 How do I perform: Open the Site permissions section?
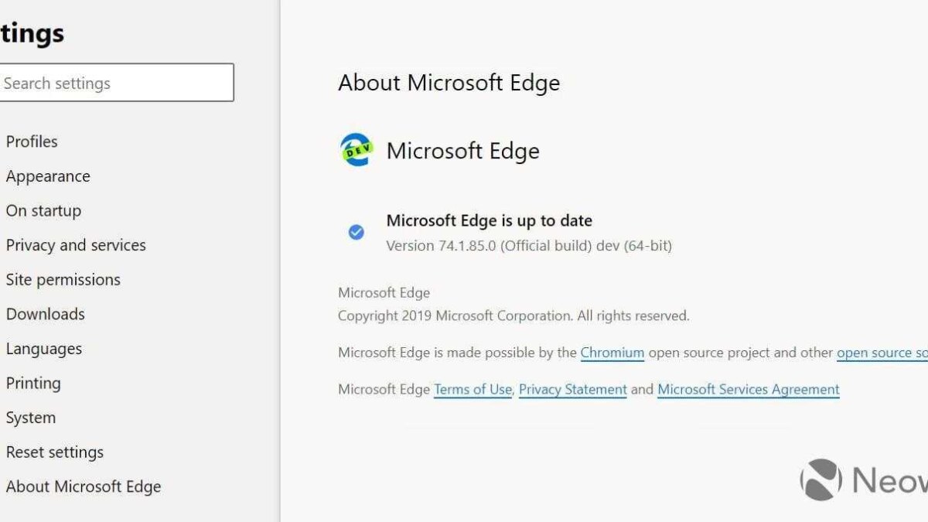point(63,279)
